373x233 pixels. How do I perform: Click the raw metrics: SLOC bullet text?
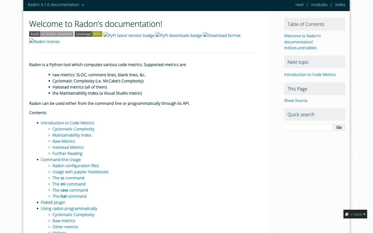tap(99, 75)
